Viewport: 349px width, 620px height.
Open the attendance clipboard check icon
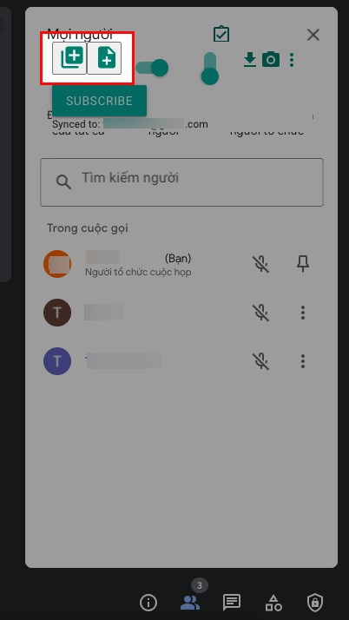point(221,34)
